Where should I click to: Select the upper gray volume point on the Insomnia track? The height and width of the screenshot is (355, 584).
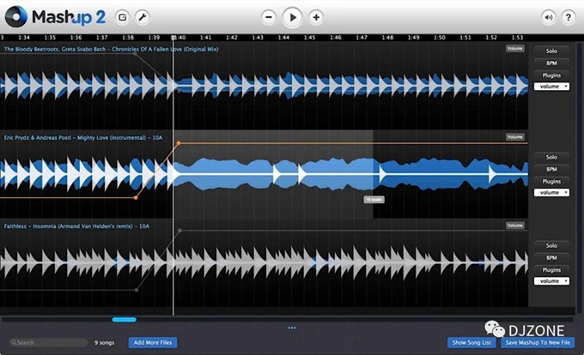(x=179, y=231)
